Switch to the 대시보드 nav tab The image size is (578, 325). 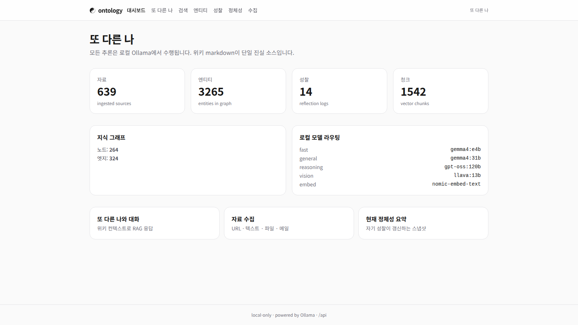tap(136, 10)
